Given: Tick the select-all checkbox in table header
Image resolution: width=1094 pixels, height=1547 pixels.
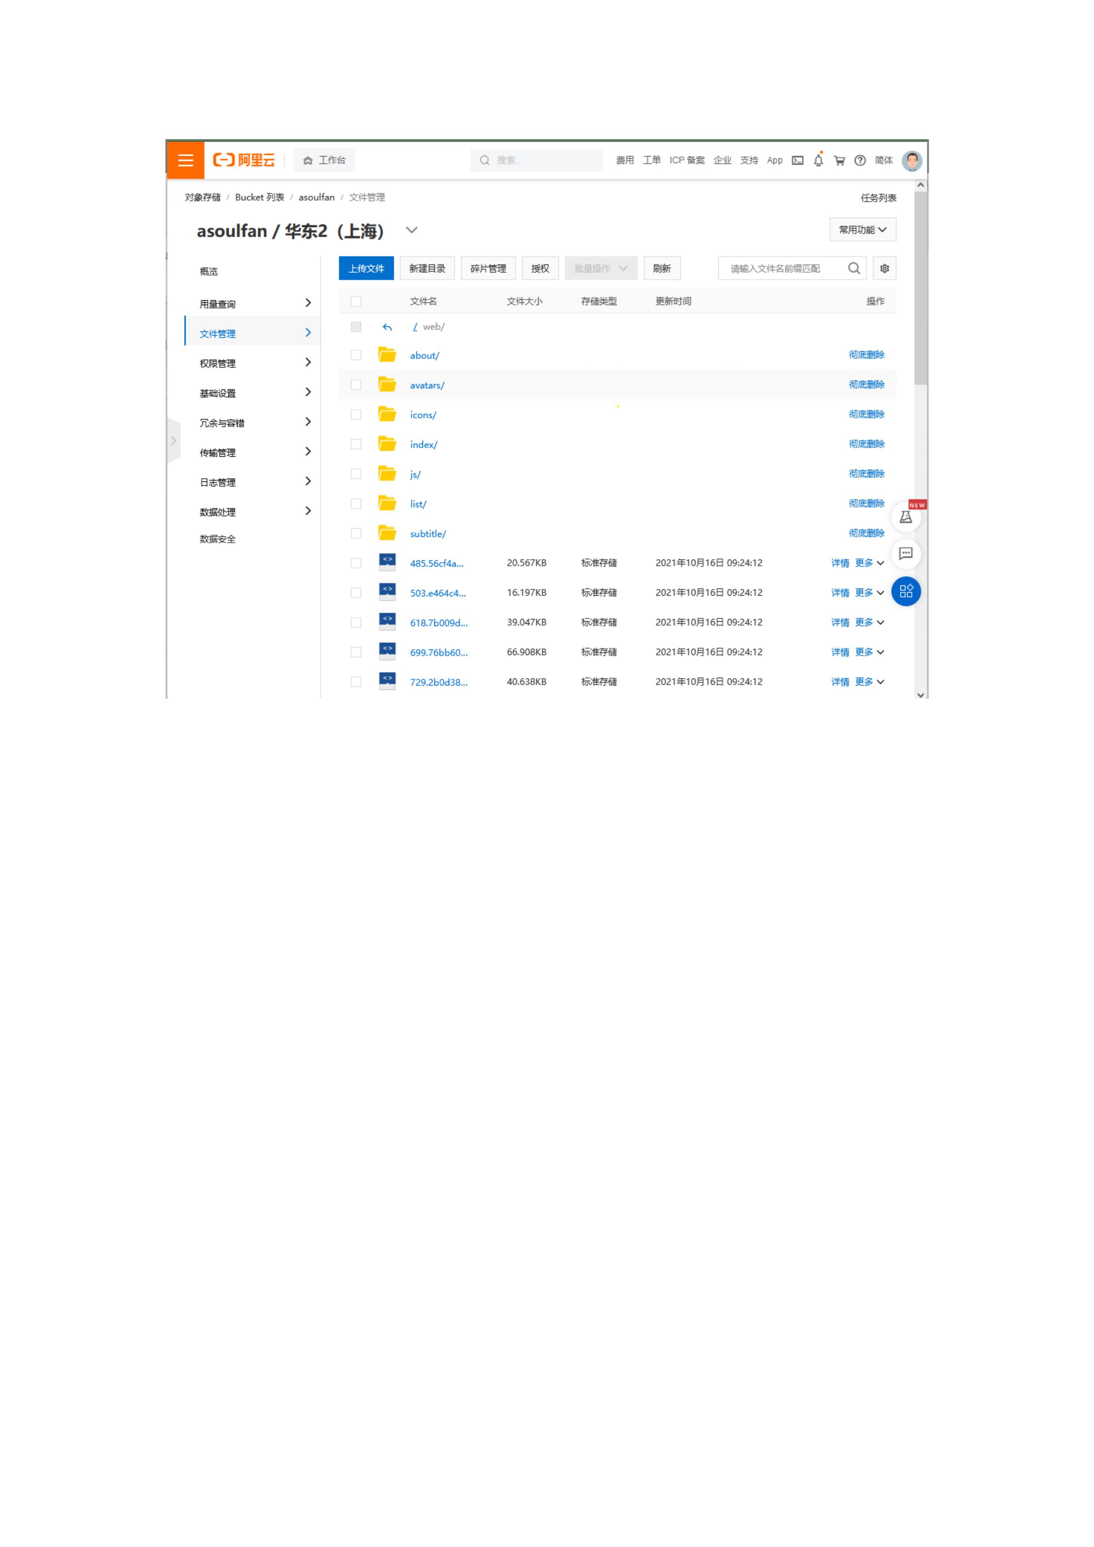Looking at the screenshot, I should pos(356,302).
